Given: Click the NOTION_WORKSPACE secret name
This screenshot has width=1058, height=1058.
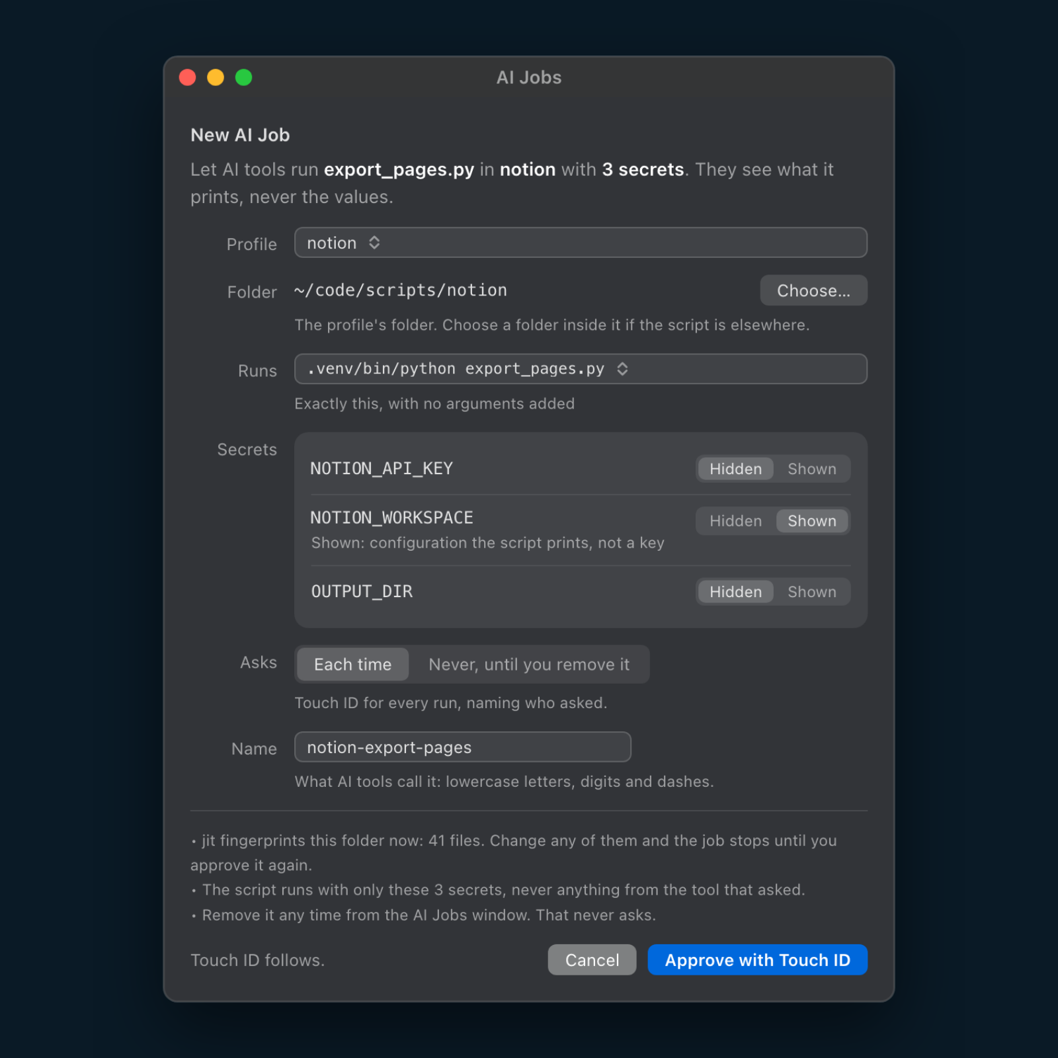Looking at the screenshot, I should (392, 518).
